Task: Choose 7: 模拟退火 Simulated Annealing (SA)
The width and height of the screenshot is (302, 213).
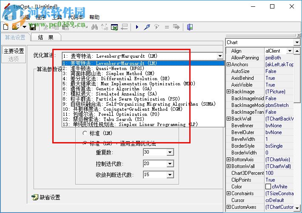Action: [x=143, y=94]
